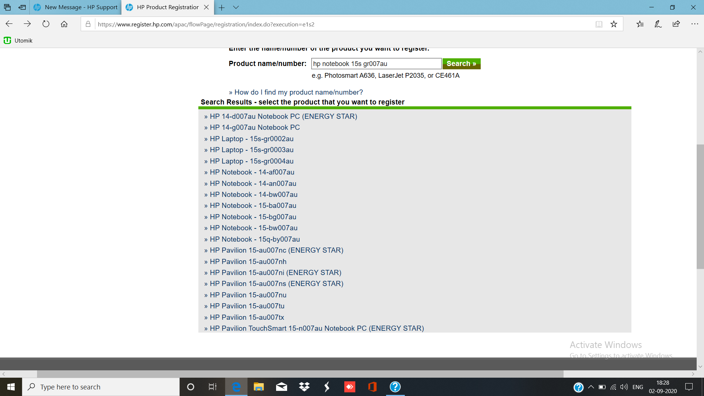Open the Add to favorites star icon
704x396 pixels.
tap(613, 24)
